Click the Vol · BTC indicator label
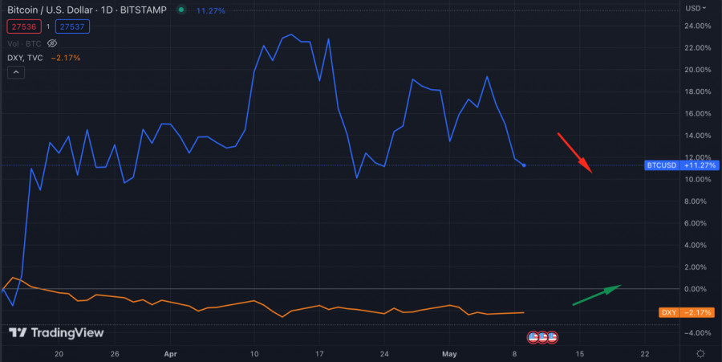Screen dimensions: 722x362 (24, 44)
